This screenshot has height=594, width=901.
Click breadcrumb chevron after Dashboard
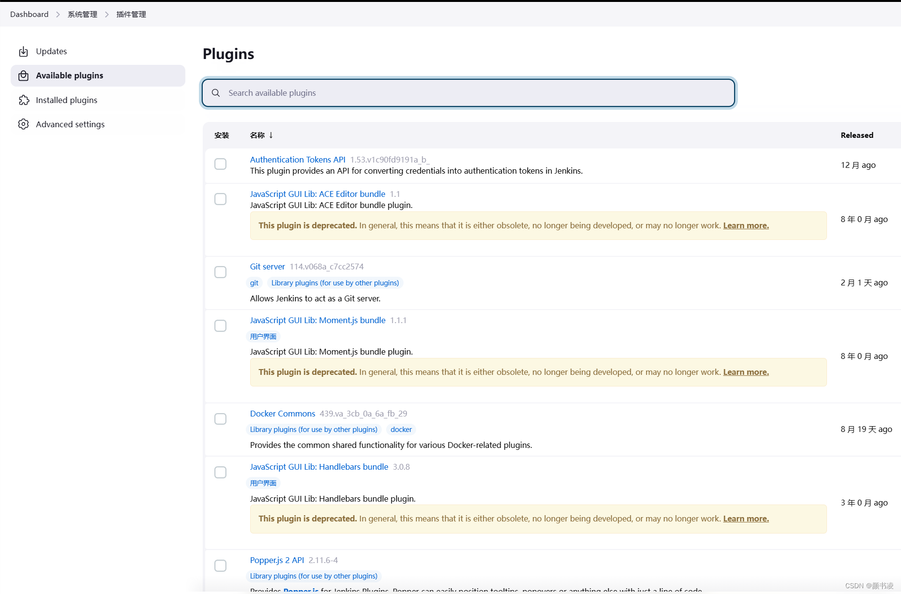tap(58, 15)
